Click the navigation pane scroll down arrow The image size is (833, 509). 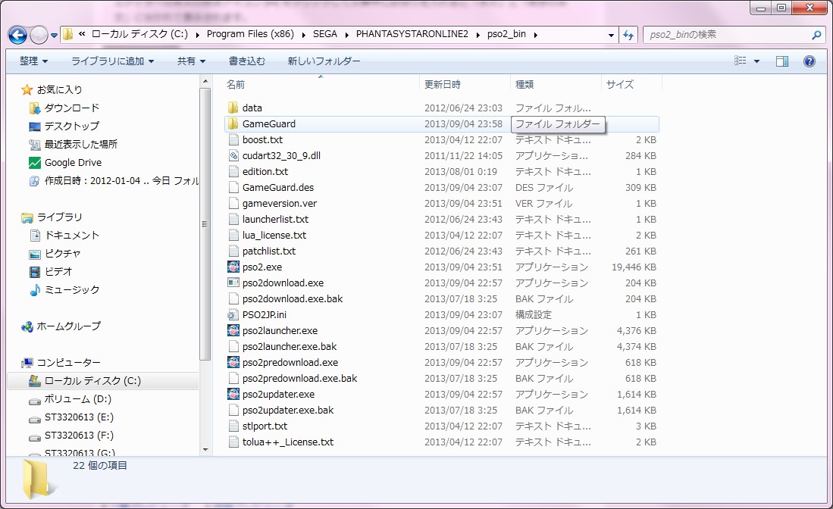[x=205, y=450]
